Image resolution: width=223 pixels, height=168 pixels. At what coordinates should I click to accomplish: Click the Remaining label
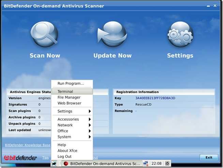click(x=123, y=111)
